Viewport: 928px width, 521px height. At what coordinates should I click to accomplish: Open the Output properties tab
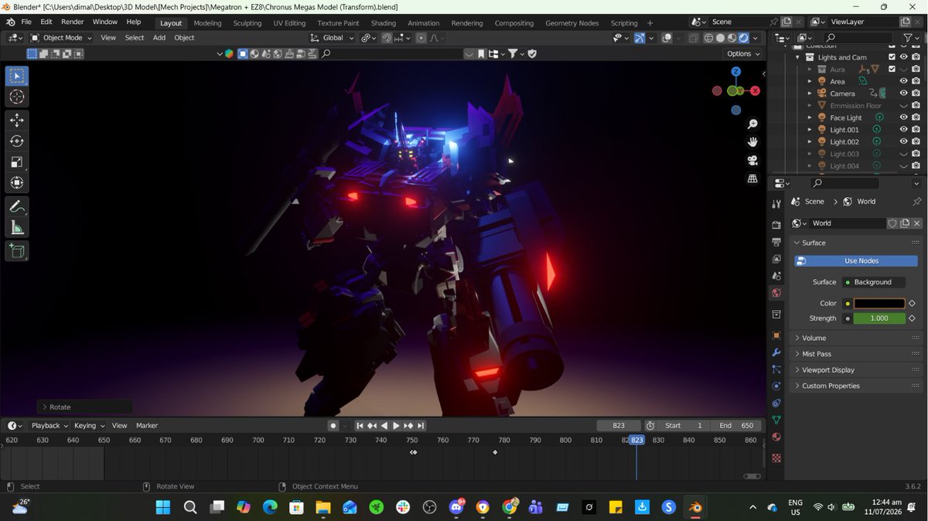coord(776,242)
